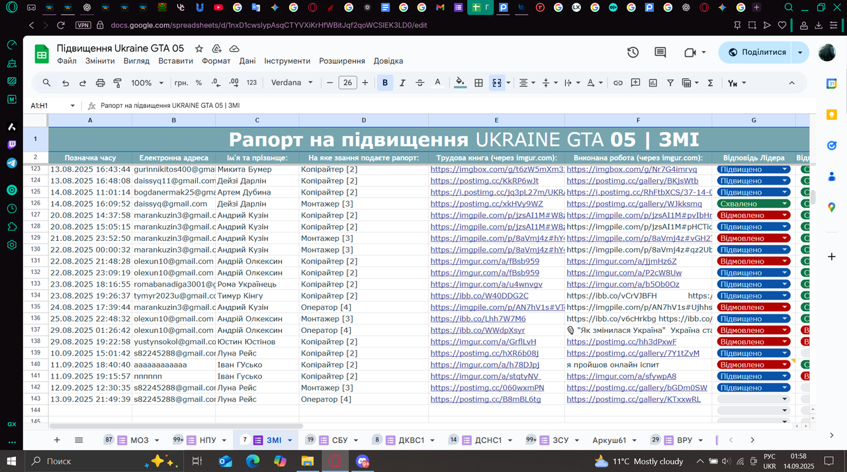847x472 pixels.
Task: Collapse the toolbar with chevron icon
Action: (791, 83)
